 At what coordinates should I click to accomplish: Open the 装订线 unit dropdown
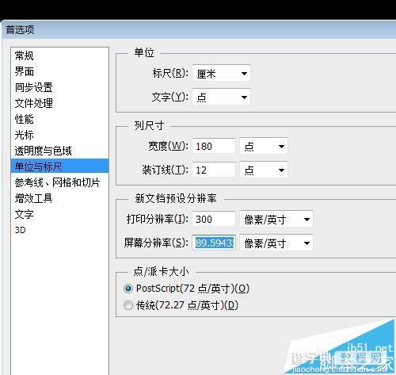[x=264, y=170]
